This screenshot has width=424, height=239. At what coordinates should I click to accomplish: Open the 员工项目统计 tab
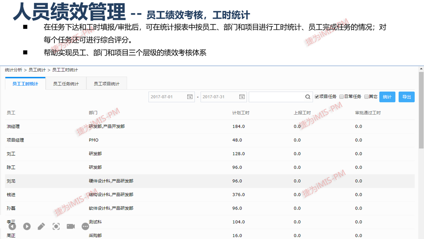(x=106, y=84)
